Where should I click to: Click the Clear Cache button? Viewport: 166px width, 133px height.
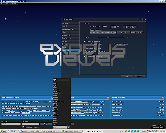click(x=129, y=27)
